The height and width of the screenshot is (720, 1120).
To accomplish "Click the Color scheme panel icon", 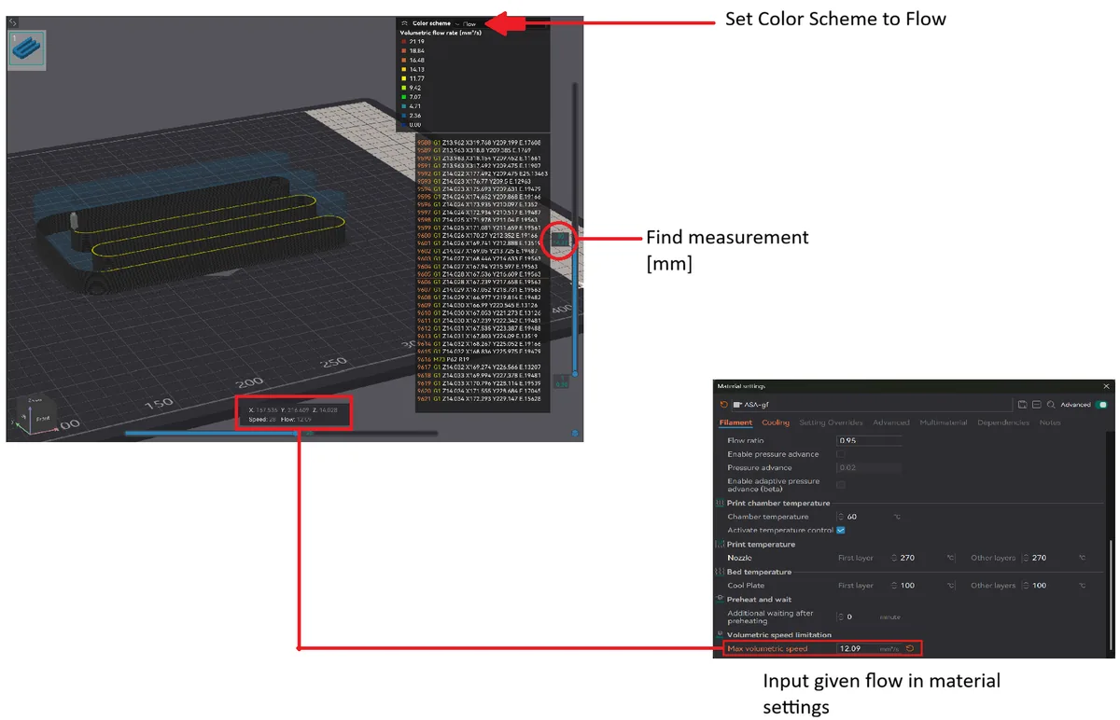I will click(x=402, y=23).
